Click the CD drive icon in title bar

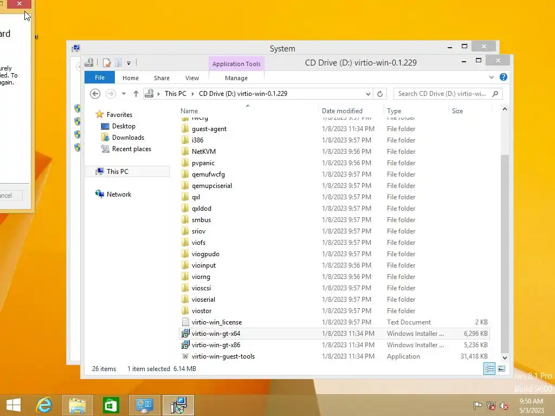(x=89, y=63)
